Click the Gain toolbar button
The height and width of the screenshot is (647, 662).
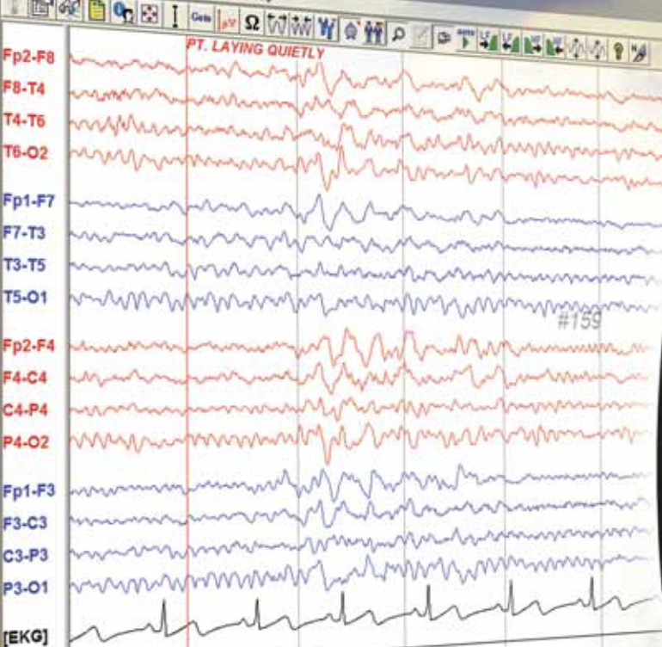tap(201, 18)
